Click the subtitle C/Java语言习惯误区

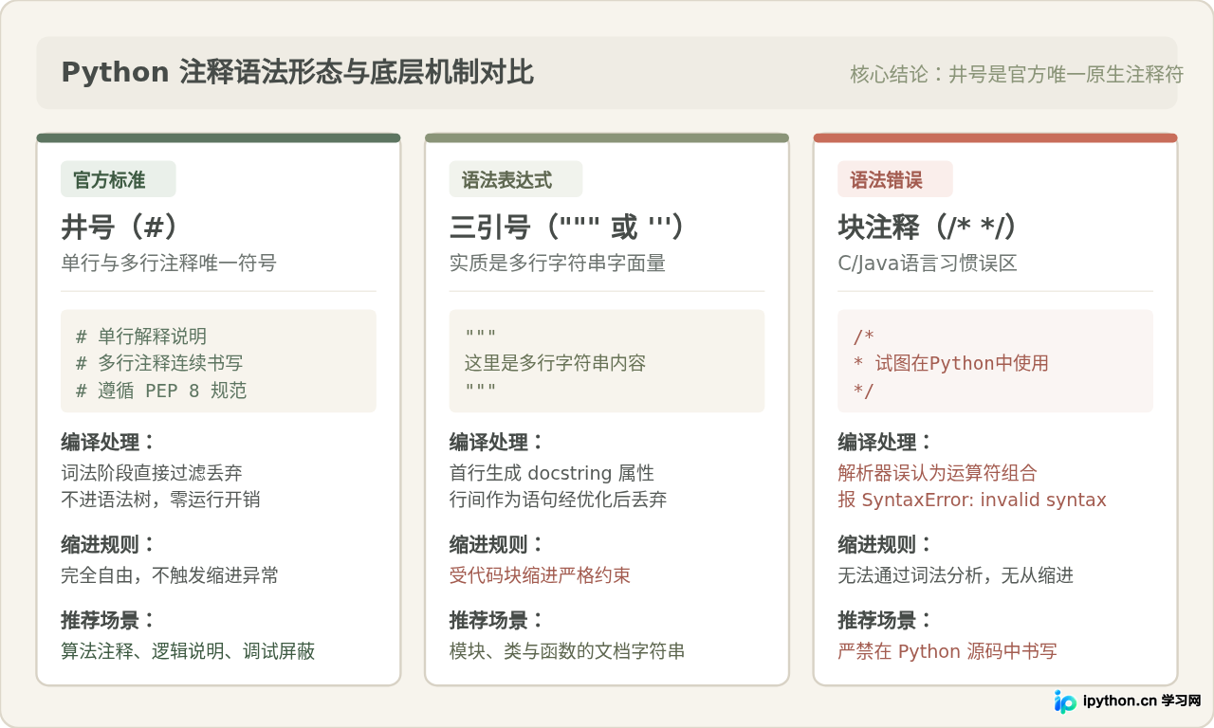(928, 264)
